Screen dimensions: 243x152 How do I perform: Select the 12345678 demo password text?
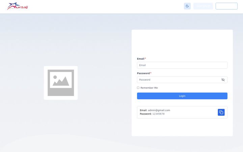point(158,114)
